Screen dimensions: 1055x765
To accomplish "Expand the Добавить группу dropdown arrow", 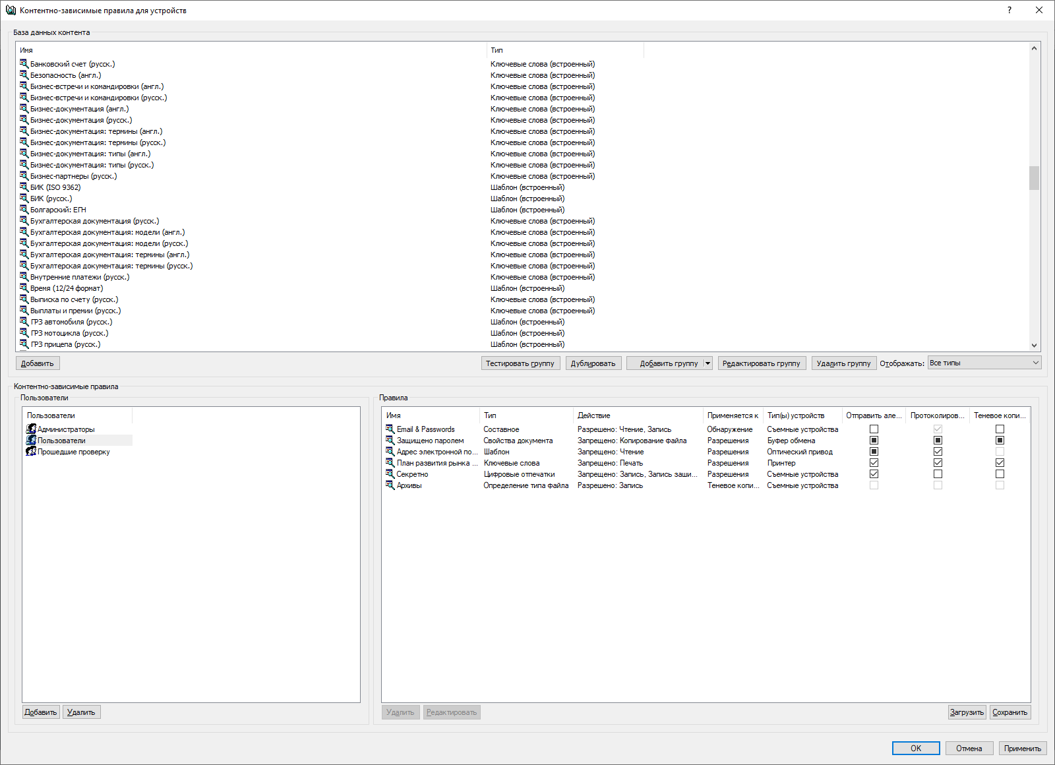I will coord(708,363).
